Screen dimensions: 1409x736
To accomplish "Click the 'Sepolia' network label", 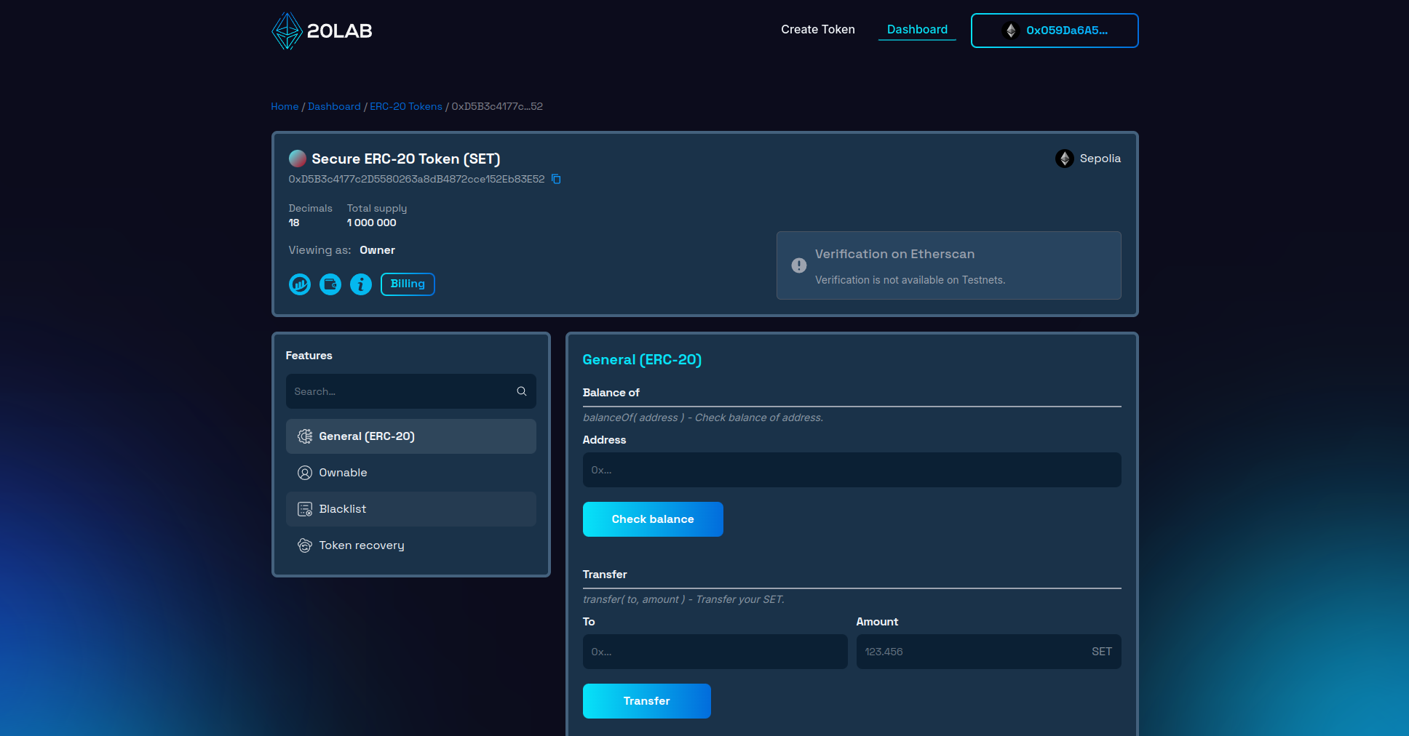I will [x=1100, y=159].
